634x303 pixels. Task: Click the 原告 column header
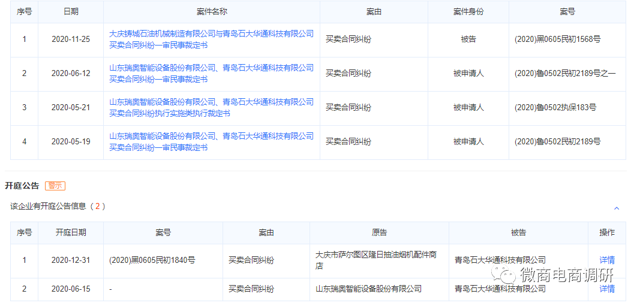point(379,233)
